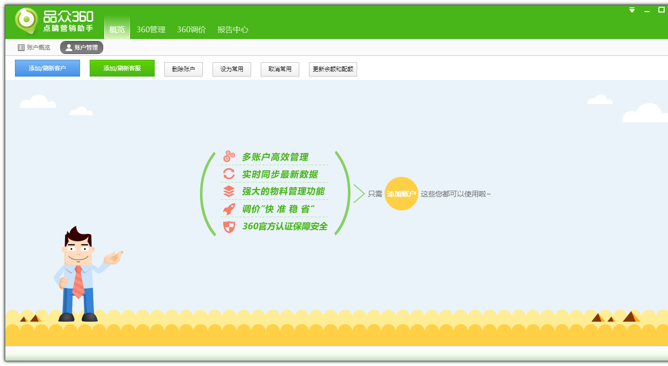Click the text 强大的物料管理功能
This screenshot has height=366, width=668.
coord(283,192)
